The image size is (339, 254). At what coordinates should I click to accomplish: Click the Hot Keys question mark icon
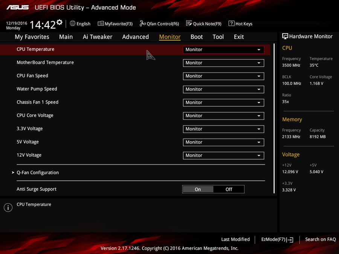[231, 23]
